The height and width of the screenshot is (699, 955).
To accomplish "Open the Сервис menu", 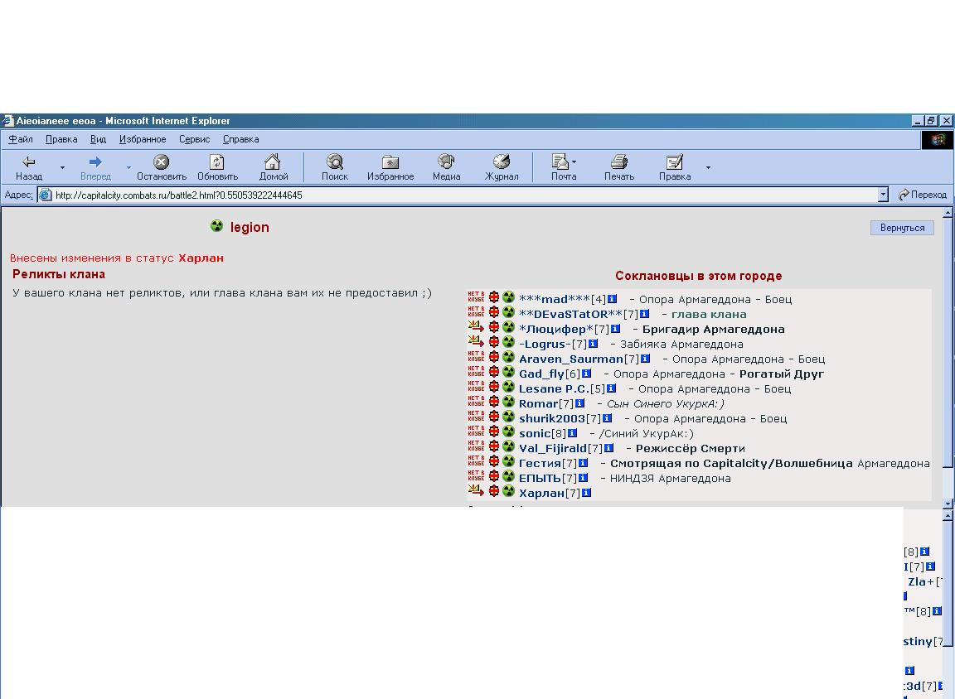I will pos(194,139).
